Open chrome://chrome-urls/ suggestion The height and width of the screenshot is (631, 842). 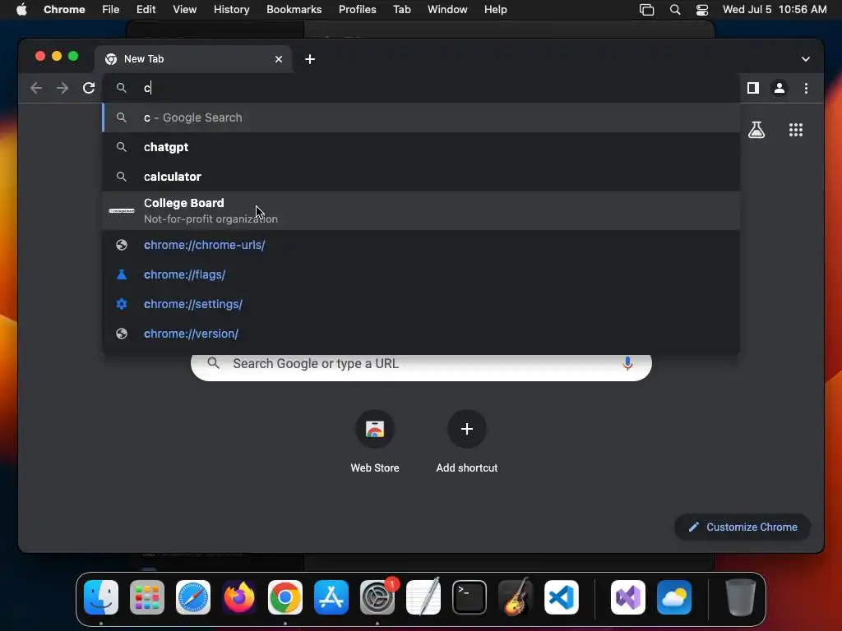click(x=421, y=245)
